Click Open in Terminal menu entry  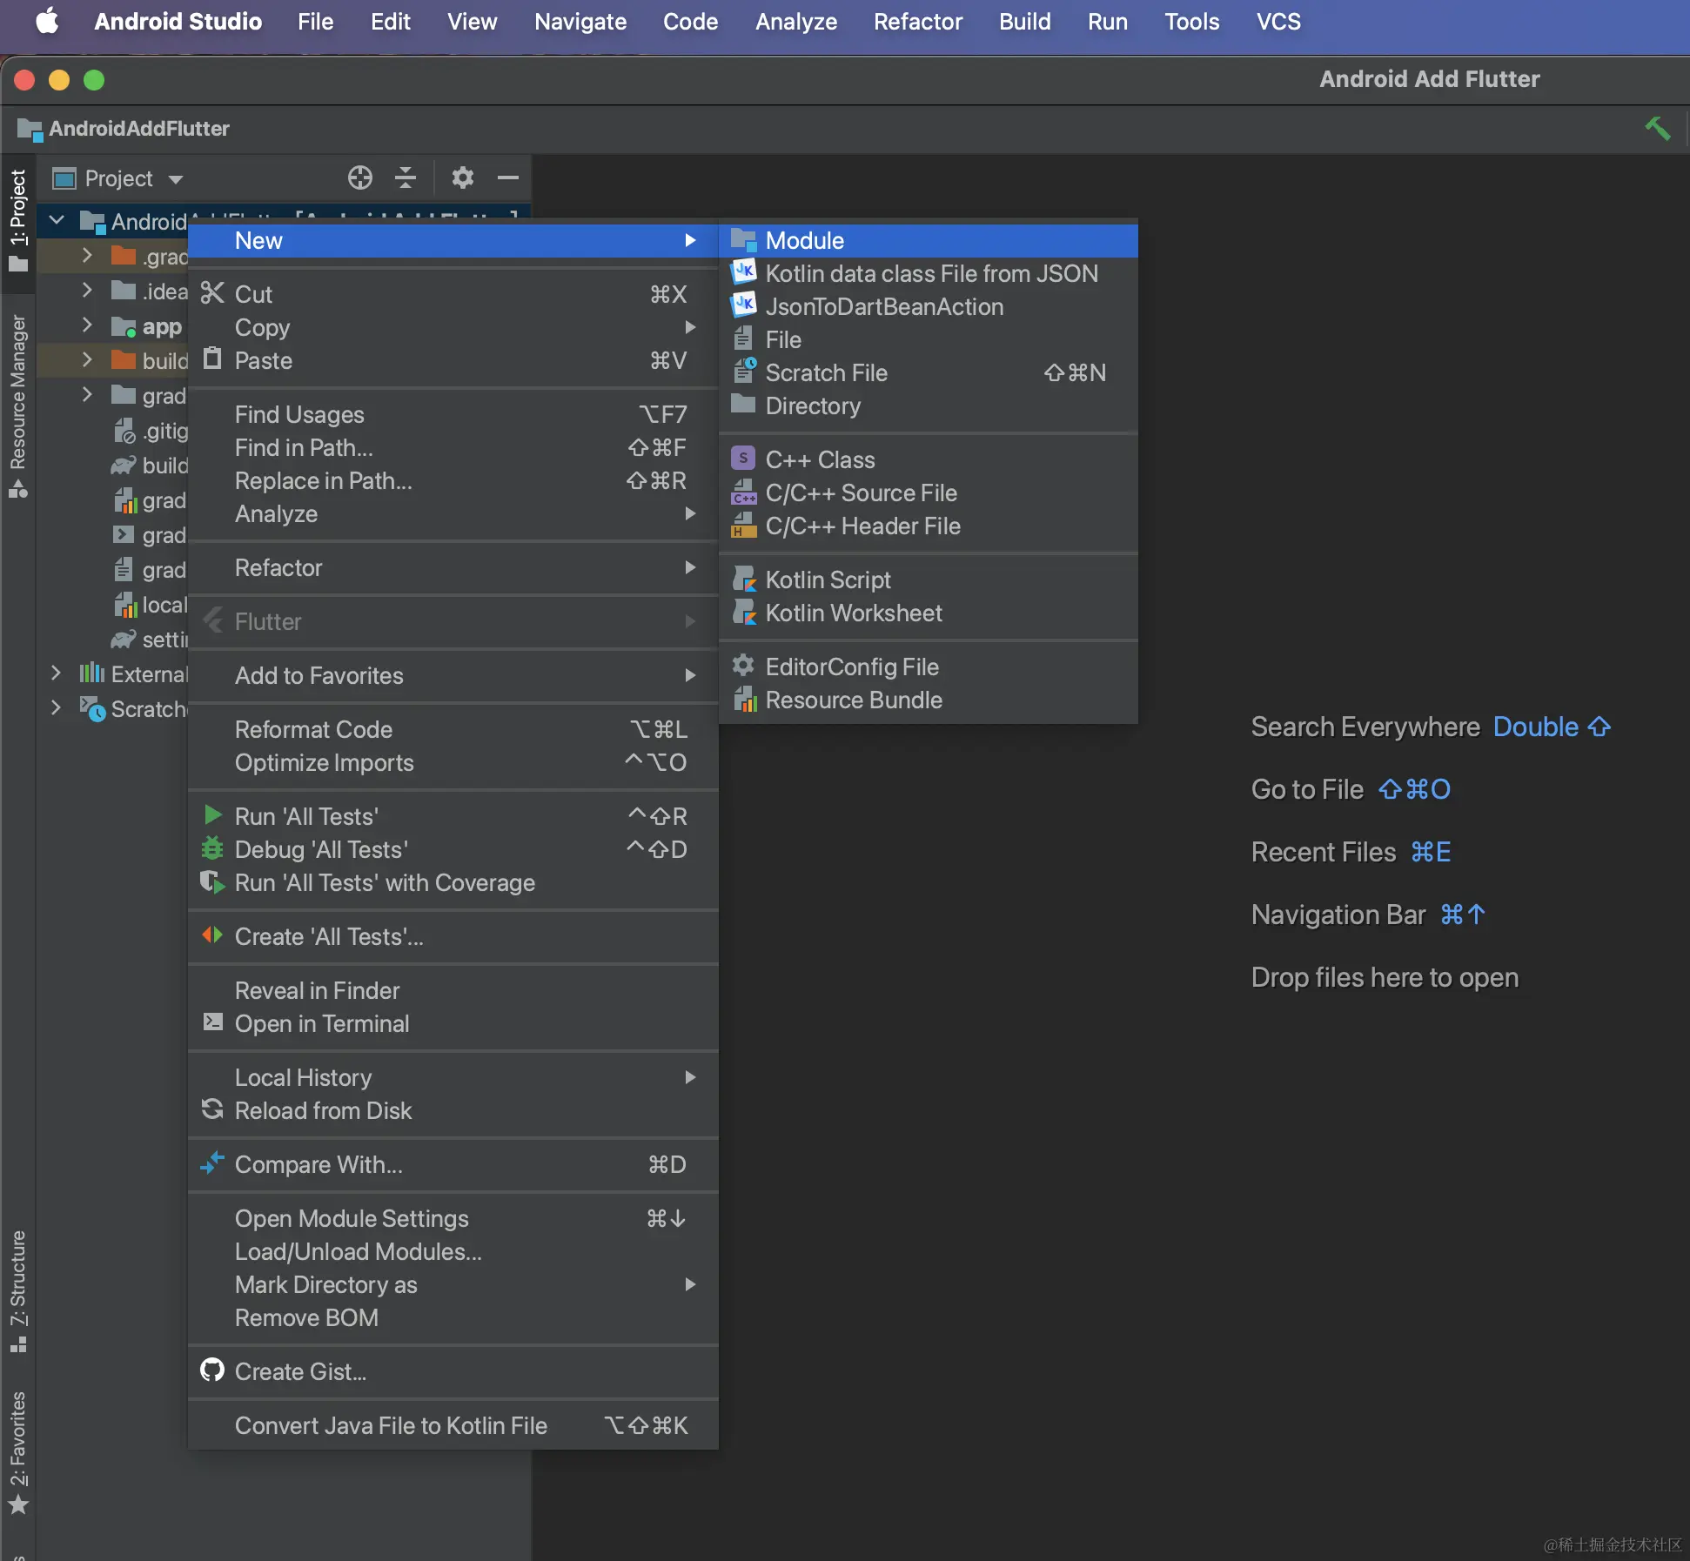[x=322, y=1024]
